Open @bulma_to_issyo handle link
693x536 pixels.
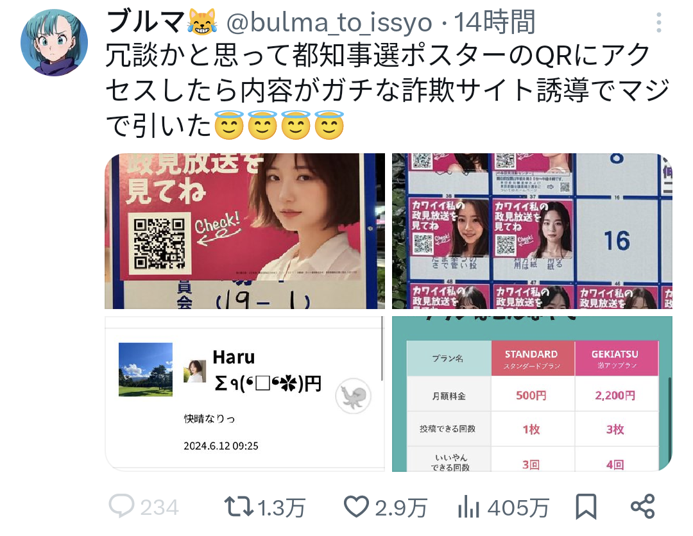329,23
